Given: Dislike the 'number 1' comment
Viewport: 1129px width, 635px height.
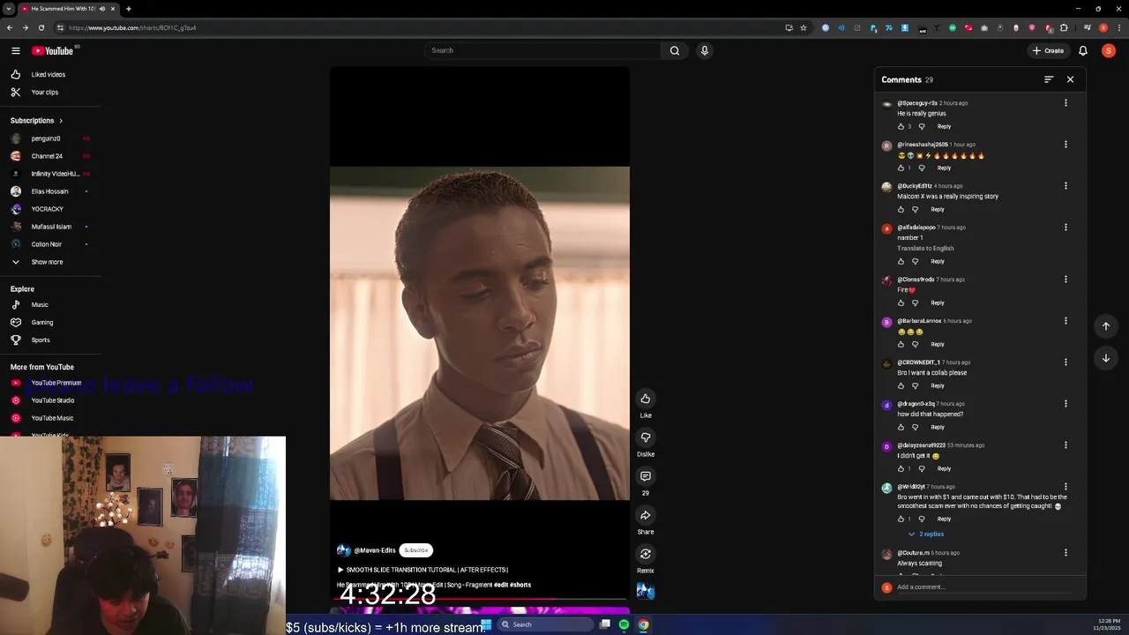Looking at the screenshot, I should (x=915, y=261).
